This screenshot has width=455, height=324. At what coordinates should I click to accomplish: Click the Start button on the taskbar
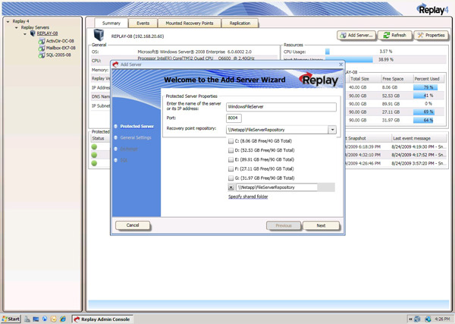11,319
